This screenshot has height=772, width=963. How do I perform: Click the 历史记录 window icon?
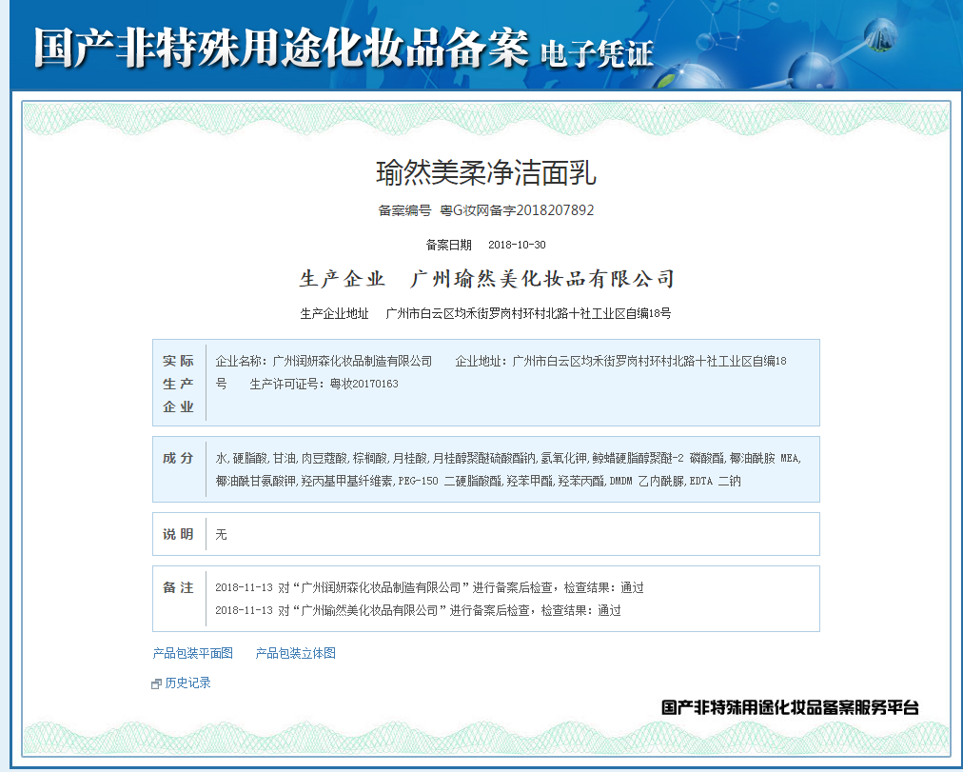(156, 684)
